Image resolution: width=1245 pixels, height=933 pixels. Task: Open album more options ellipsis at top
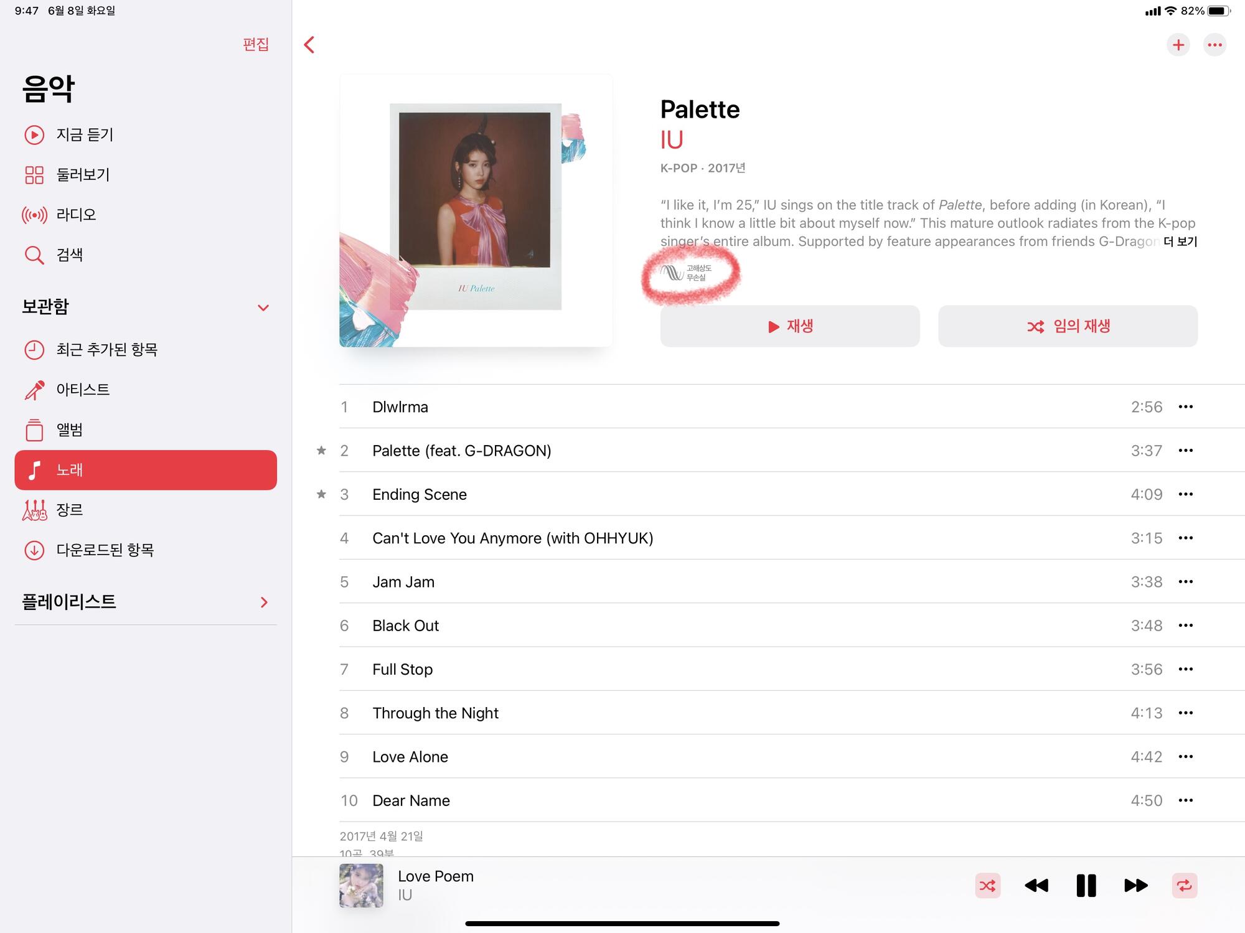[x=1214, y=45]
